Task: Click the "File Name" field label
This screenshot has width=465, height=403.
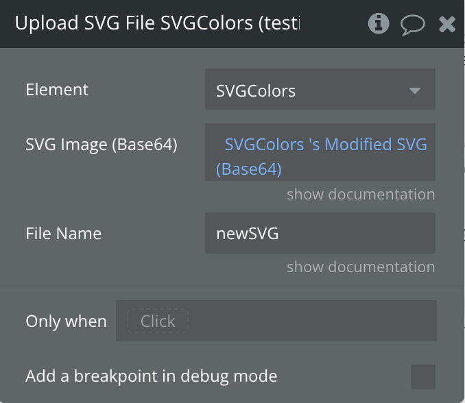Action: tap(63, 233)
